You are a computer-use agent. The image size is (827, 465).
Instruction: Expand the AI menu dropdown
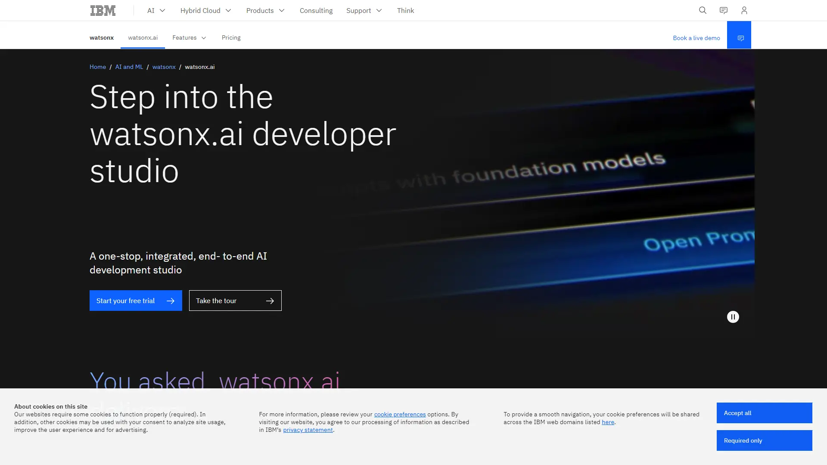tap(156, 10)
